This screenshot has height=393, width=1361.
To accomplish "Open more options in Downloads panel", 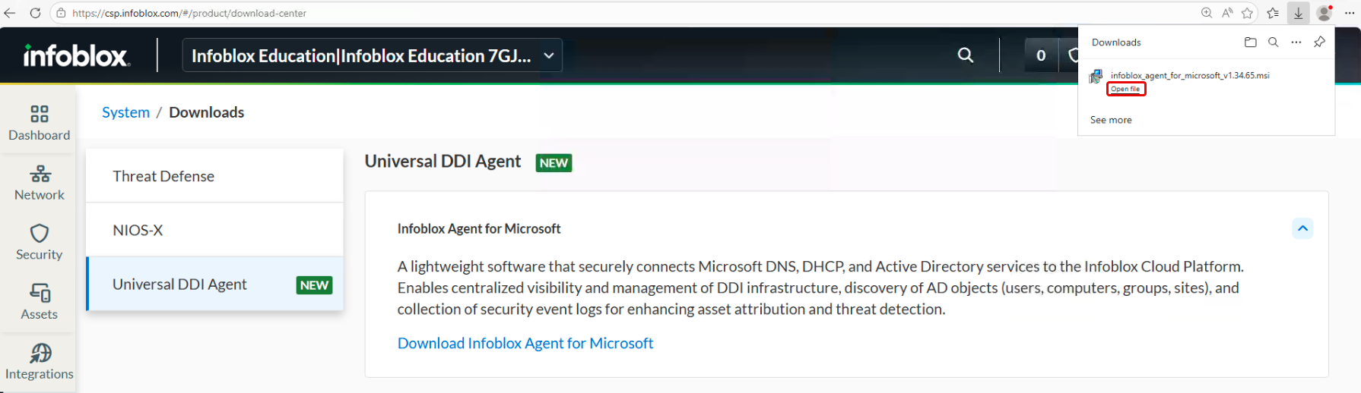I will point(1296,42).
